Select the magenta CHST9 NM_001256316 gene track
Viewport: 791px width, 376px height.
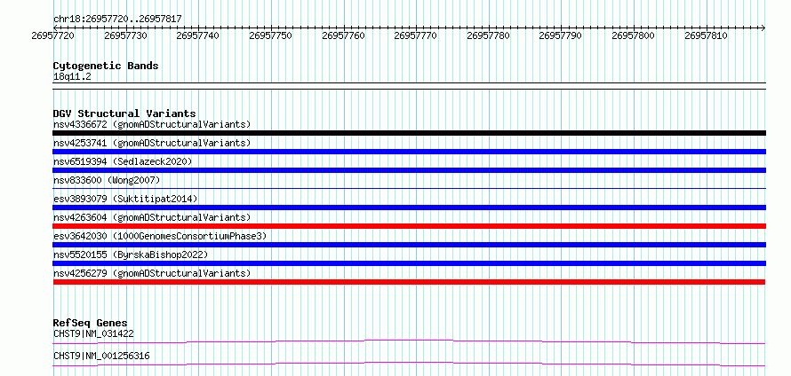[409, 364]
